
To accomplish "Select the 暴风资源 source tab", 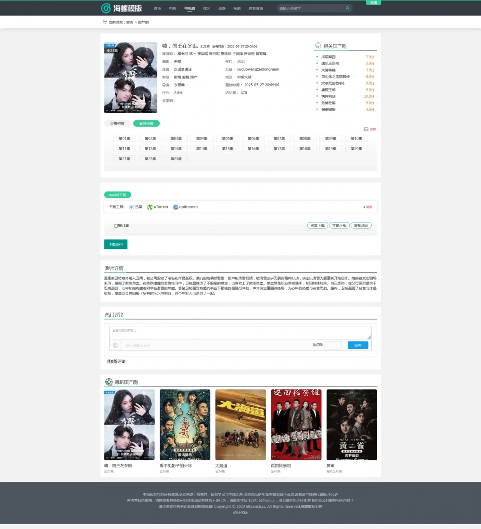I will (x=146, y=124).
